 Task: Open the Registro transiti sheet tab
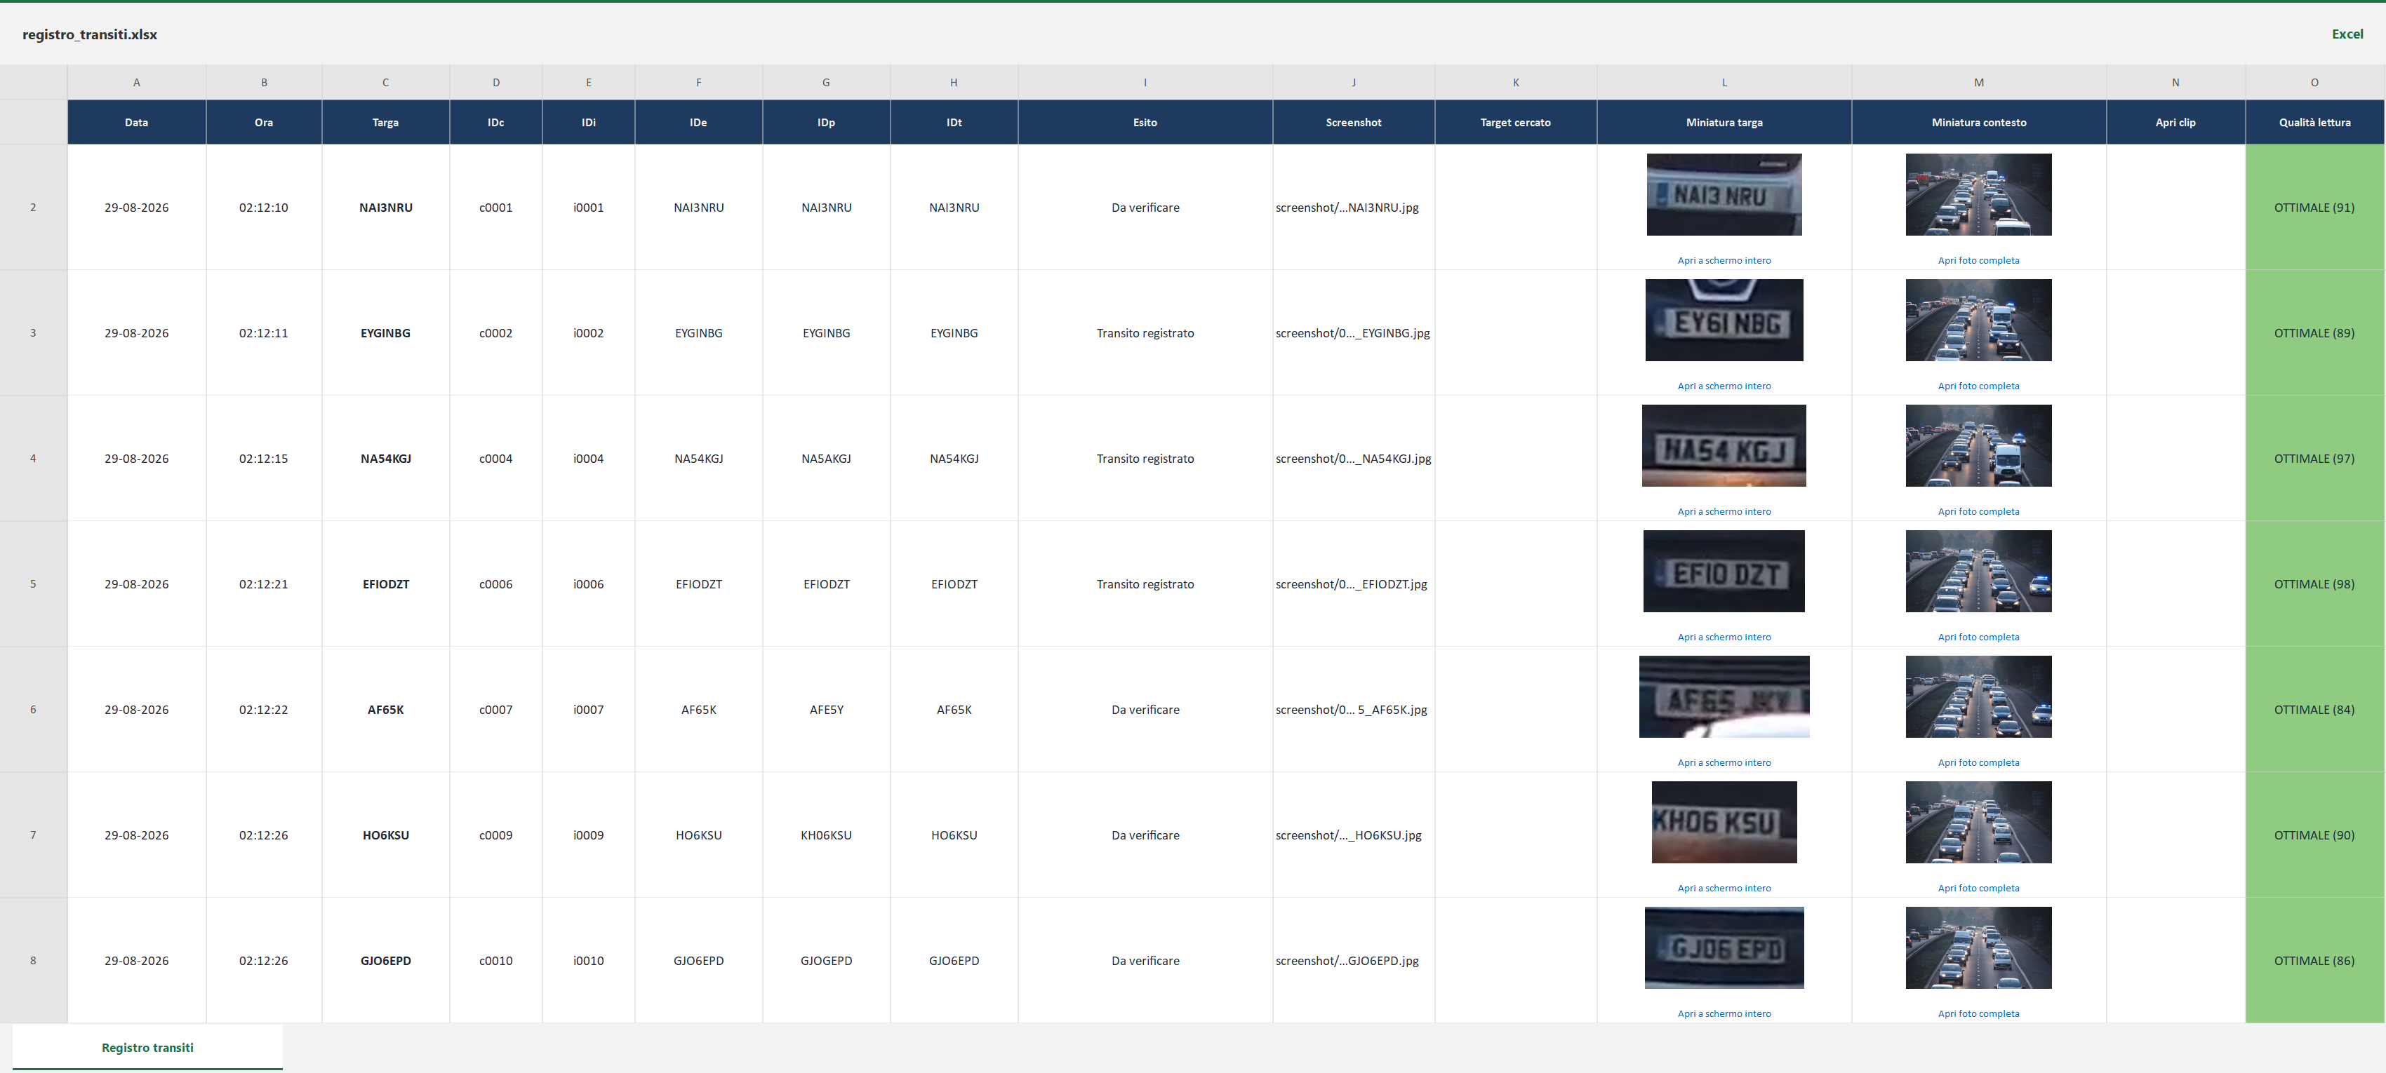tap(147, 1047)
